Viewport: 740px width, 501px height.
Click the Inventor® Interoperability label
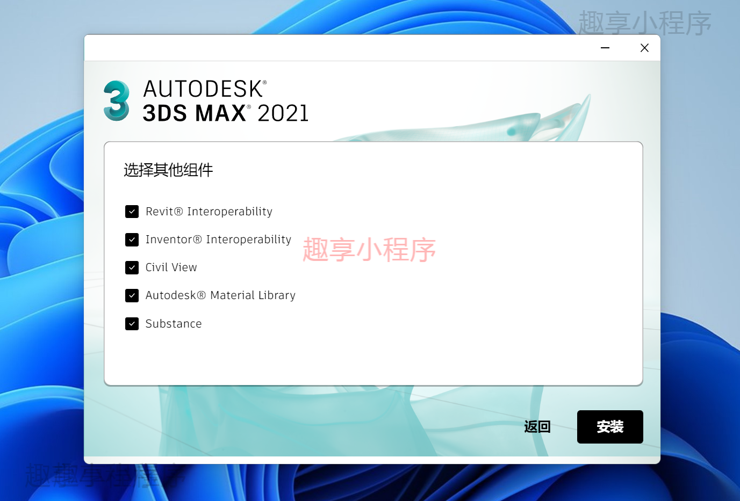point(219,239)
